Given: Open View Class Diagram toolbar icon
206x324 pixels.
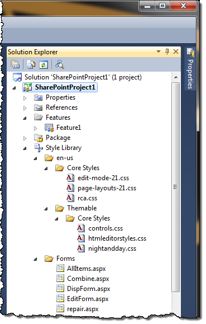Looking at the screenshot, I should [x=60, y=64].
